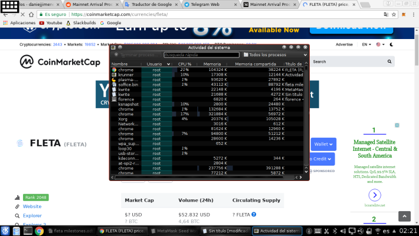Open the currency flag dropdown
Screen dimensions: 419x236
click(x=380, y=45)
